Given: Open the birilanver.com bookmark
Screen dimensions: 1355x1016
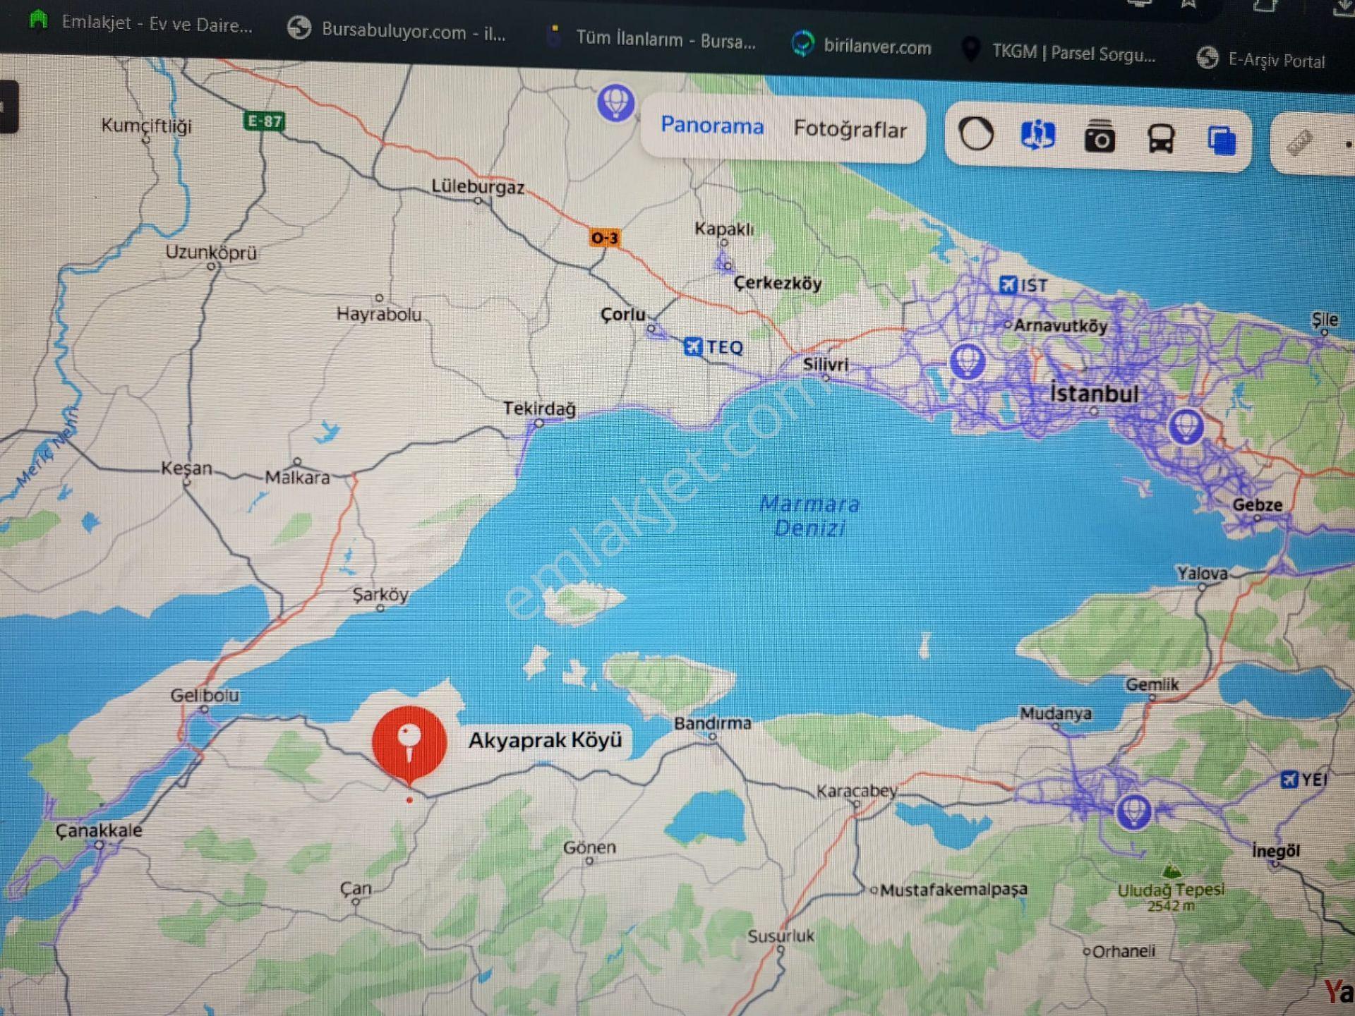Looking at the screenshot, I should tap(861, 46).
